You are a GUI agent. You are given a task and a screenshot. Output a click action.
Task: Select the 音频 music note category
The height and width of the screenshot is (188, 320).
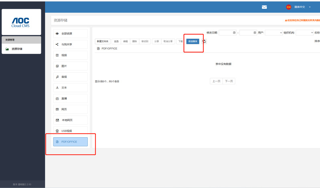tap(71, 77)
